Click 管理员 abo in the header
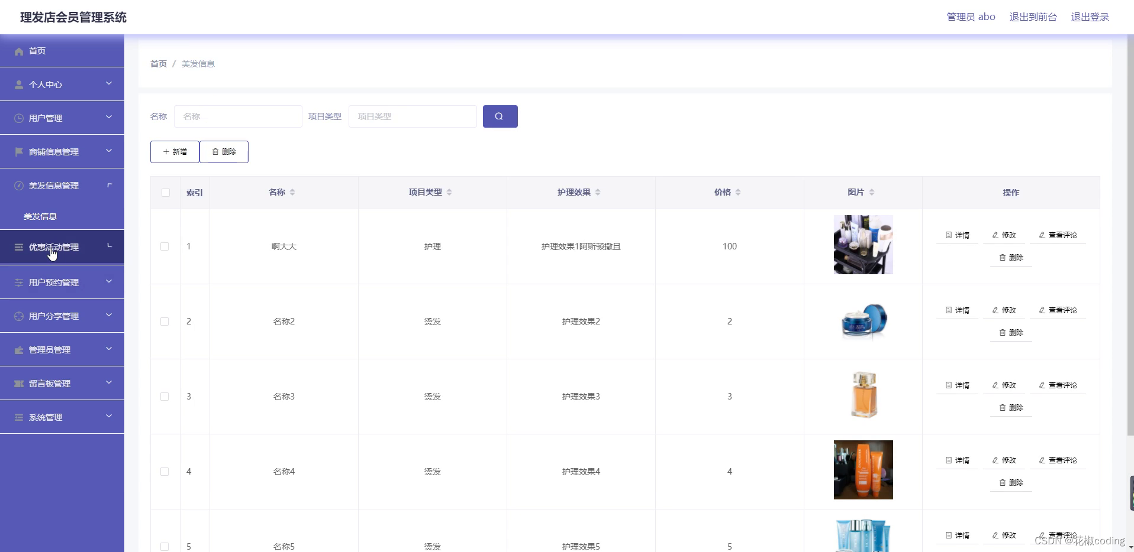Image resolution: width=1134 pixels, height=552 pixels. click(x=971, y=17)
